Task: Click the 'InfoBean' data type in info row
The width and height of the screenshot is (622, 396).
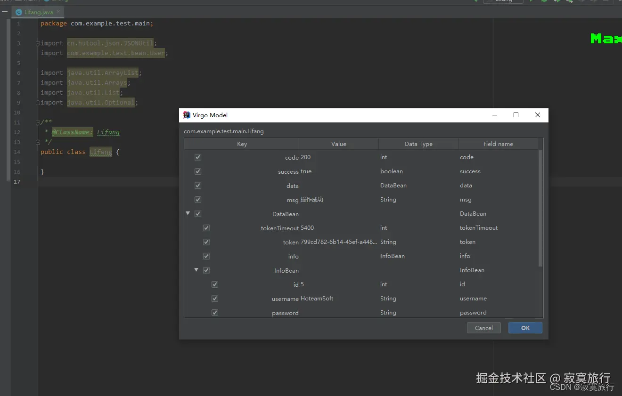Action: 393,256
